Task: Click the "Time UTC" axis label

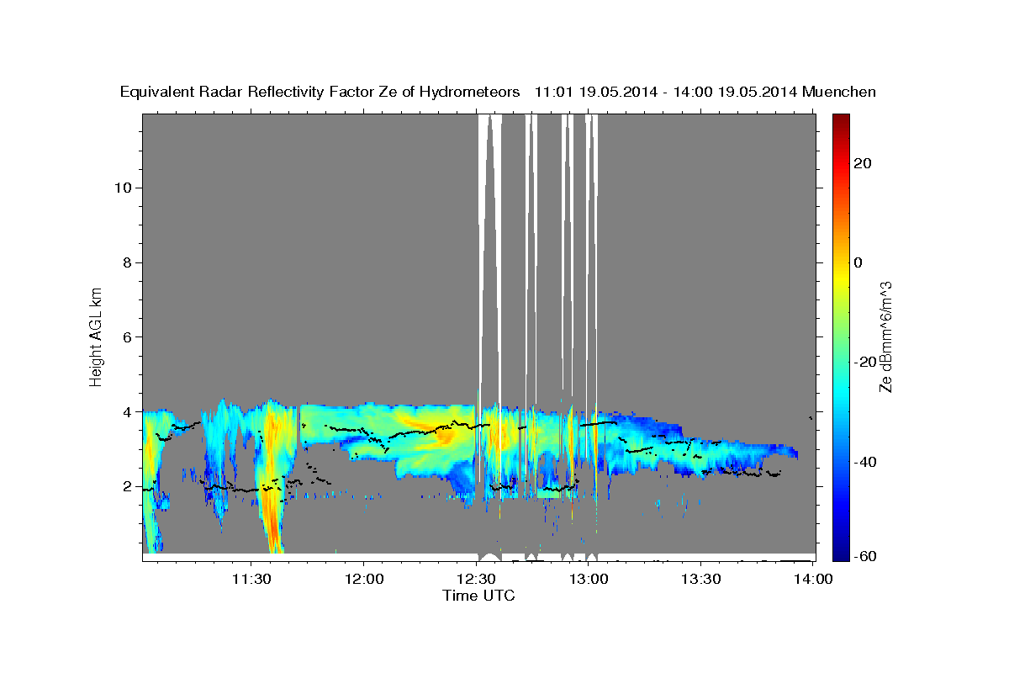Action: click(478, 596)
